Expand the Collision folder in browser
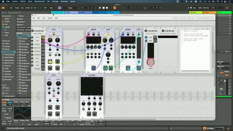 [x=17, y=39]
